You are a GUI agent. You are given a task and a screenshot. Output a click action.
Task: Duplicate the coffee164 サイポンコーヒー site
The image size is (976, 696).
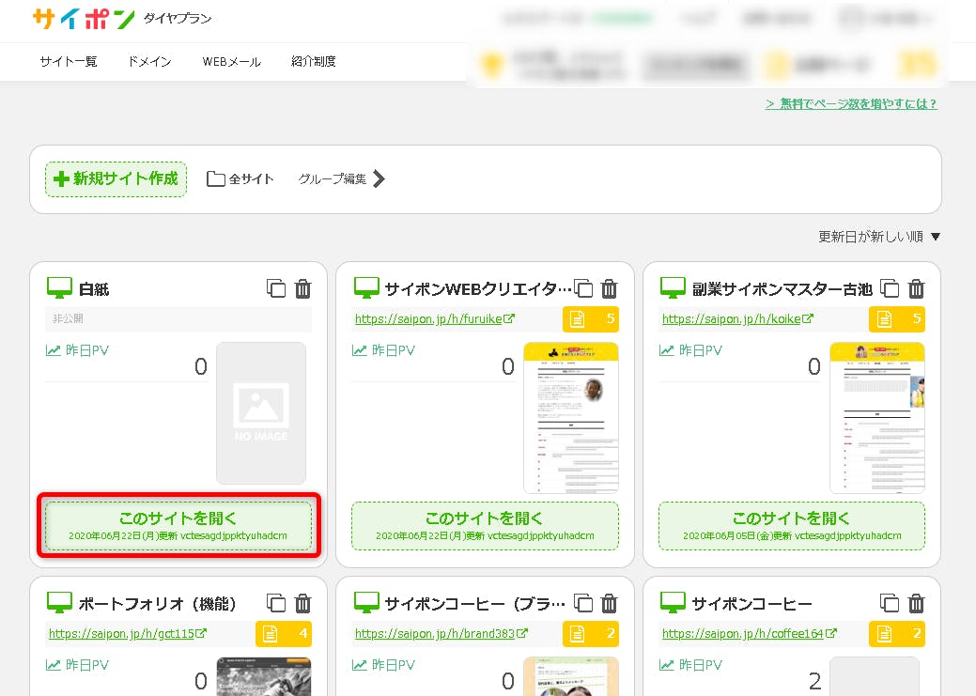[890, 603]
